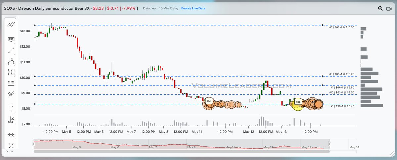Viewport: 397px width, 160px height.
Task: Click the zoom-in magnifier in the header
Action: point(380,8)
